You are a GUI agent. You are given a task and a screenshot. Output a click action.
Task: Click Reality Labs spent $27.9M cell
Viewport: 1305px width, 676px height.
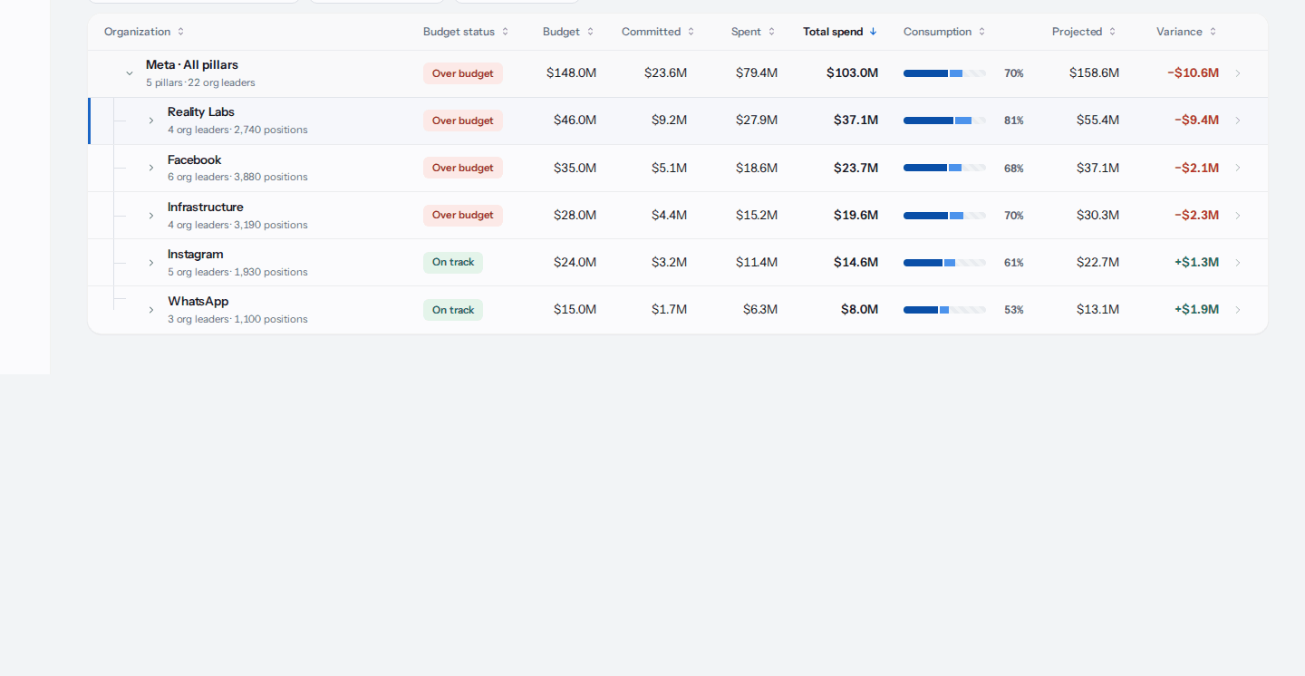(757, 120)
